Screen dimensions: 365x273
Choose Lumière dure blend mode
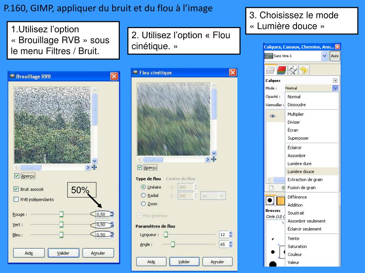point(312,164)
